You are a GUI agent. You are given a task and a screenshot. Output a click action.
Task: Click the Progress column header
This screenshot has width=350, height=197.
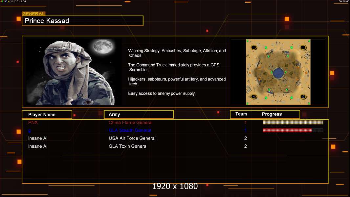tap(272, 114)
